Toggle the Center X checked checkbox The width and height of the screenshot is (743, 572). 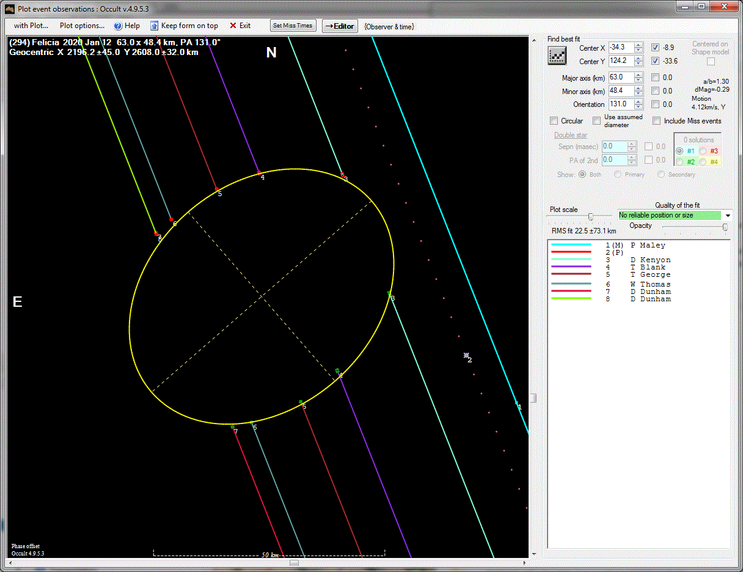(655, 47)
